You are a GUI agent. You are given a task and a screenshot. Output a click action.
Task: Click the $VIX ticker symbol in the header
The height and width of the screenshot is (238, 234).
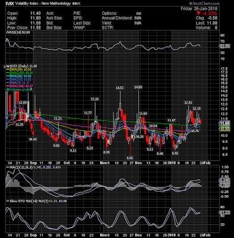click(10, 4)
